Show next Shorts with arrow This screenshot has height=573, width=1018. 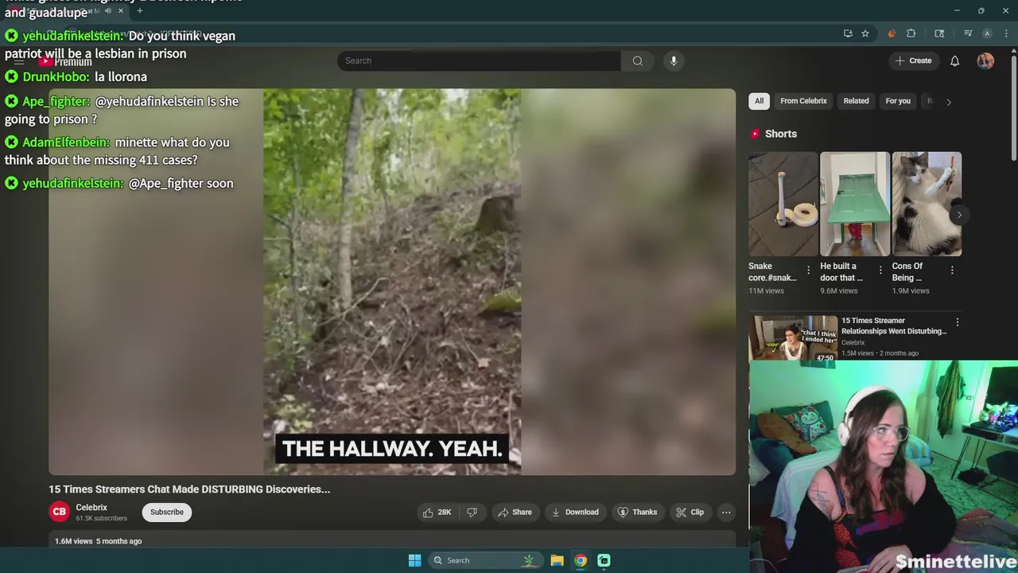(959, 215)
